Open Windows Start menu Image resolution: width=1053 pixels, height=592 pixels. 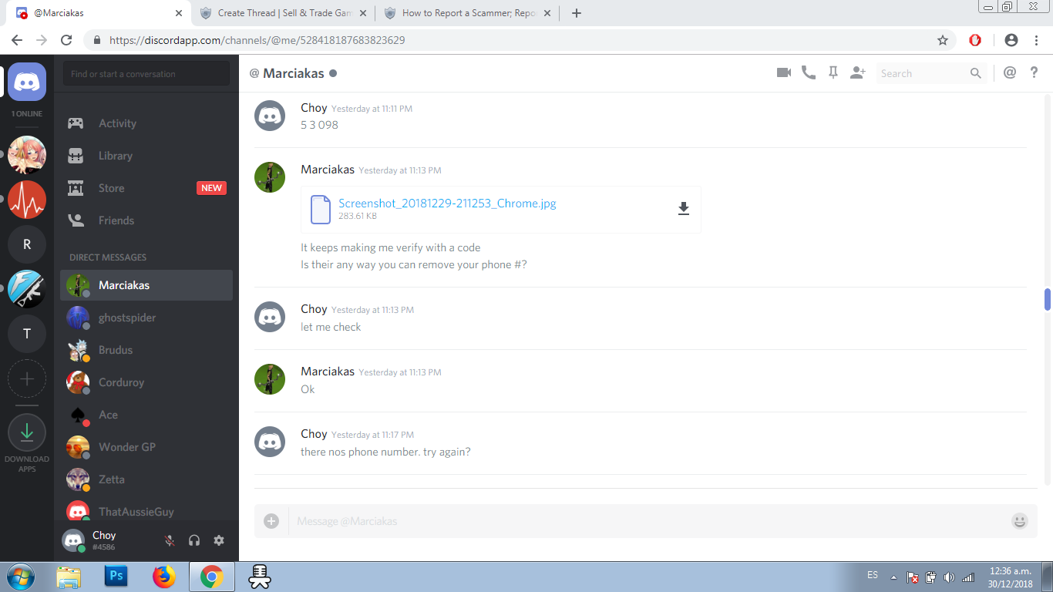[21, 577]
